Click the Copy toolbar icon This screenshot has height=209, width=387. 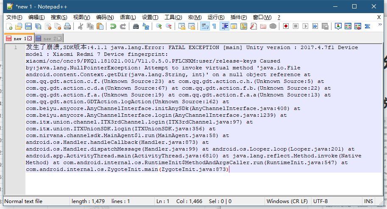(x=90, y=26)
